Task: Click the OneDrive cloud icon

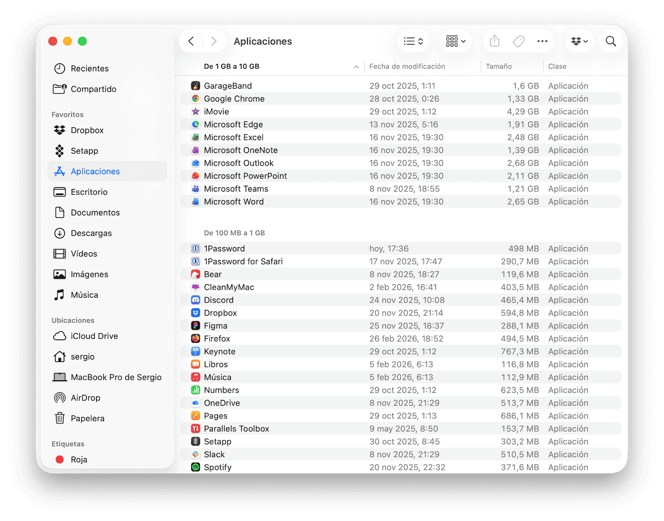Action: click(x=196, y=403)
